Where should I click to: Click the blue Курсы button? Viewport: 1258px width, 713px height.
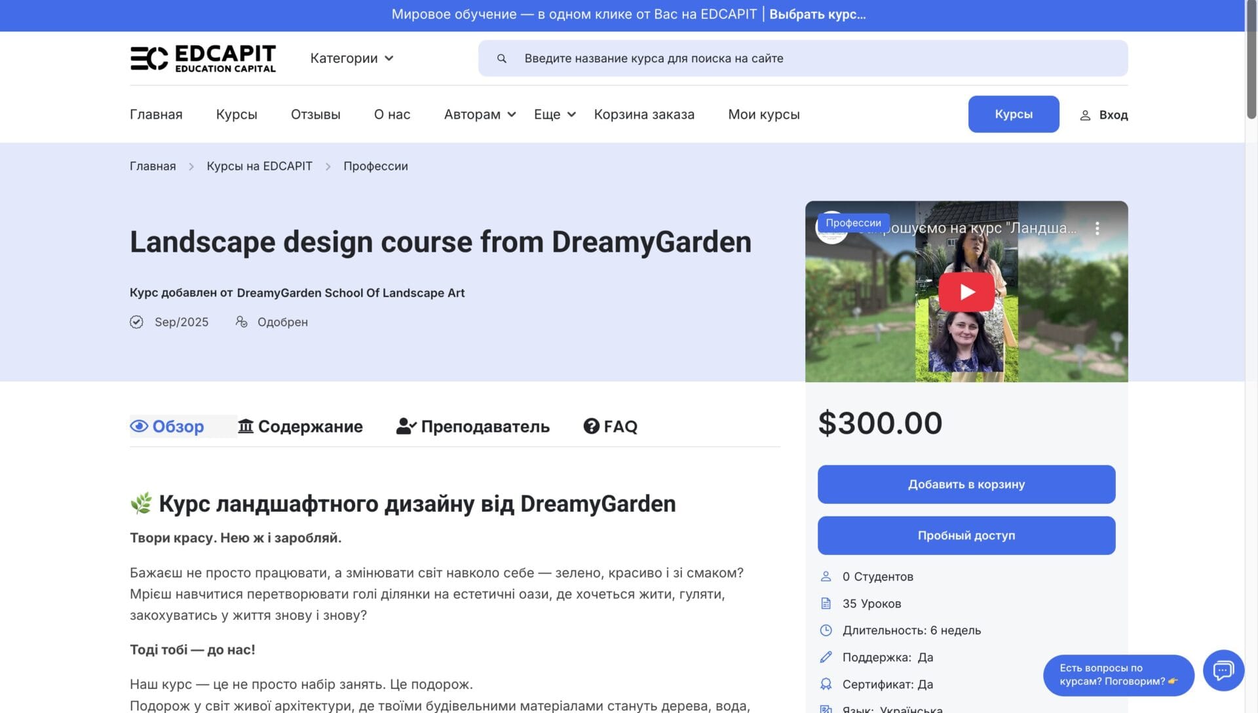click(x=1014, y=114)
